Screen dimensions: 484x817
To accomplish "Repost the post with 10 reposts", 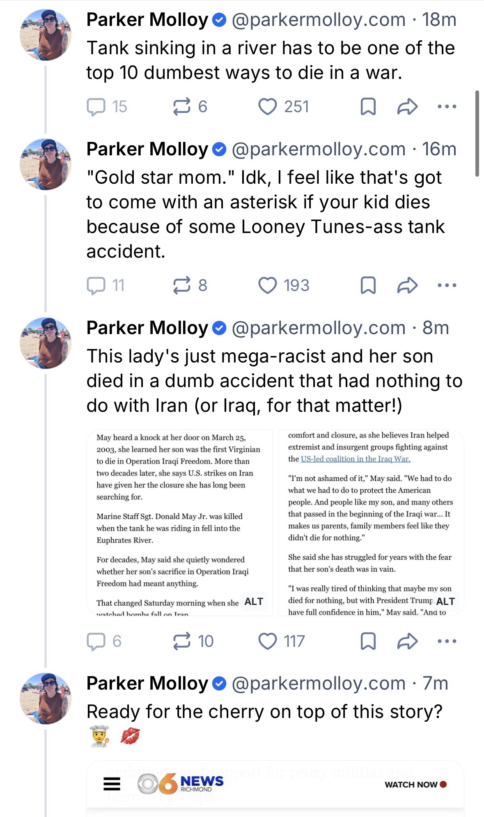I will 182,641.
